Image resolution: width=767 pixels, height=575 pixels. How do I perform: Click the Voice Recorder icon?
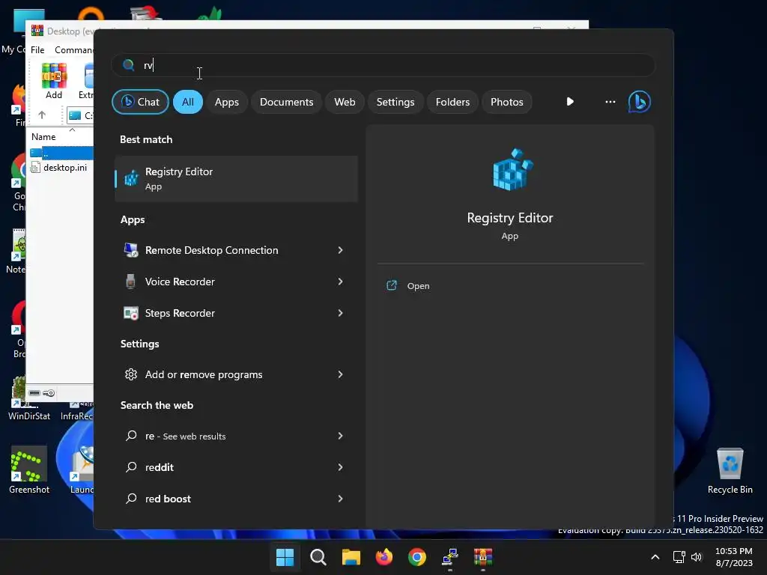coord(130,282)
